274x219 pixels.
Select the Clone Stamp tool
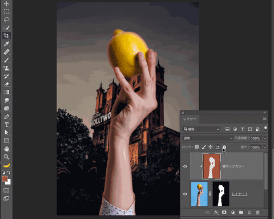(6, 68)
